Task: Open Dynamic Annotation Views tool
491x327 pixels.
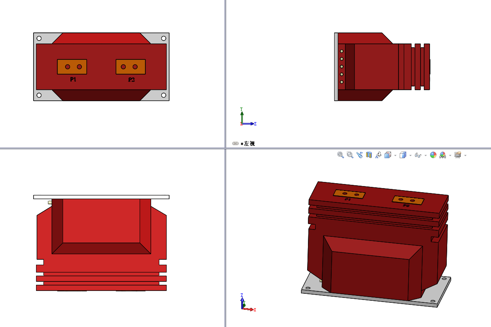Action: click(x=378, y=155)
